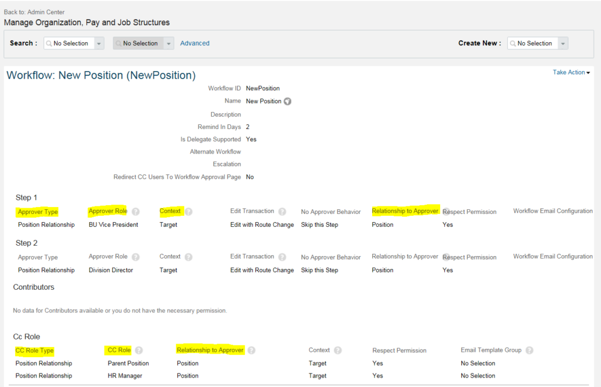Open help icon beside Step 1 Approver Role
This screenshot has height=387, width=601.
point(136,212)
